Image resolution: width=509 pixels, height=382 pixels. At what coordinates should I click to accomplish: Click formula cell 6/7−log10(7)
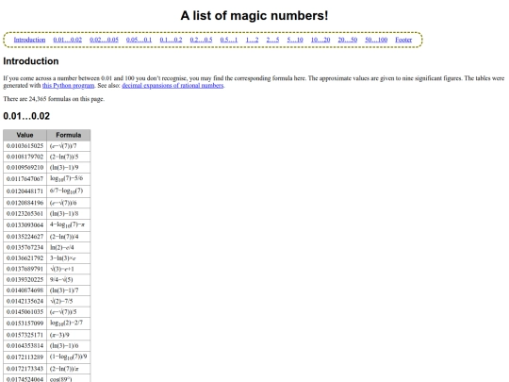coord(69,191)
